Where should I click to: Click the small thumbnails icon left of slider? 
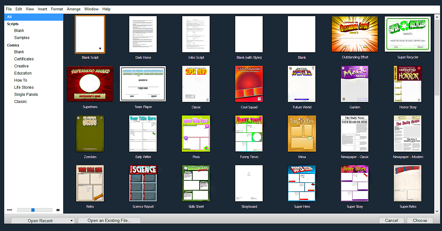(10, 210)
